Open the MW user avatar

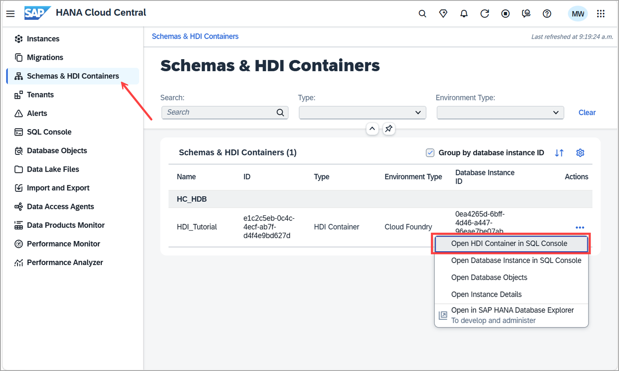(x=578, y=14)
